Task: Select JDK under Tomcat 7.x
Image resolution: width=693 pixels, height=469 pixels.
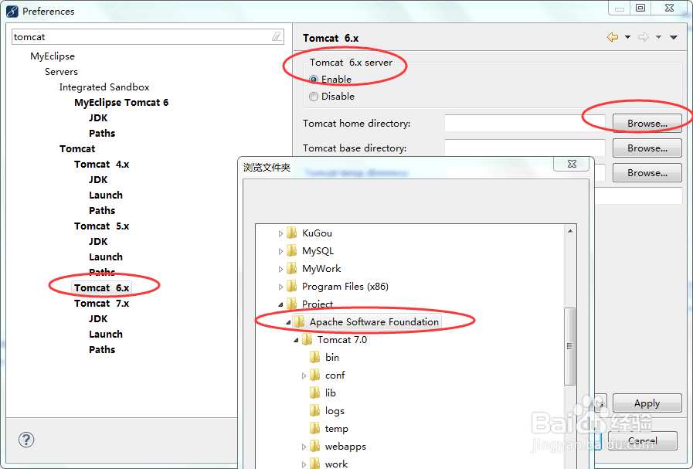Action: pos(98,318)
